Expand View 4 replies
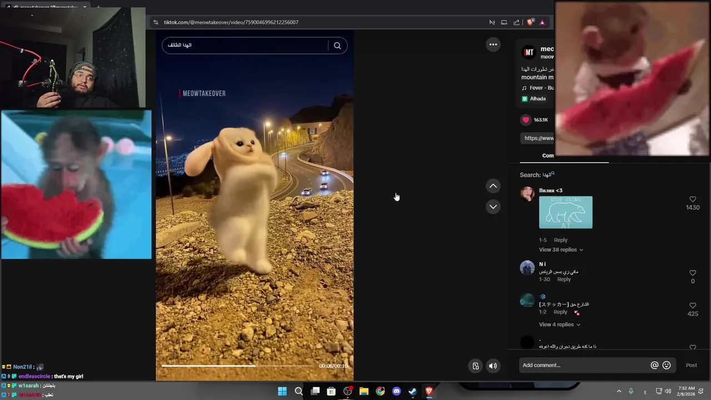Image resolution: width=711 pixels, height=400 pixels. (x=559, y=324)
